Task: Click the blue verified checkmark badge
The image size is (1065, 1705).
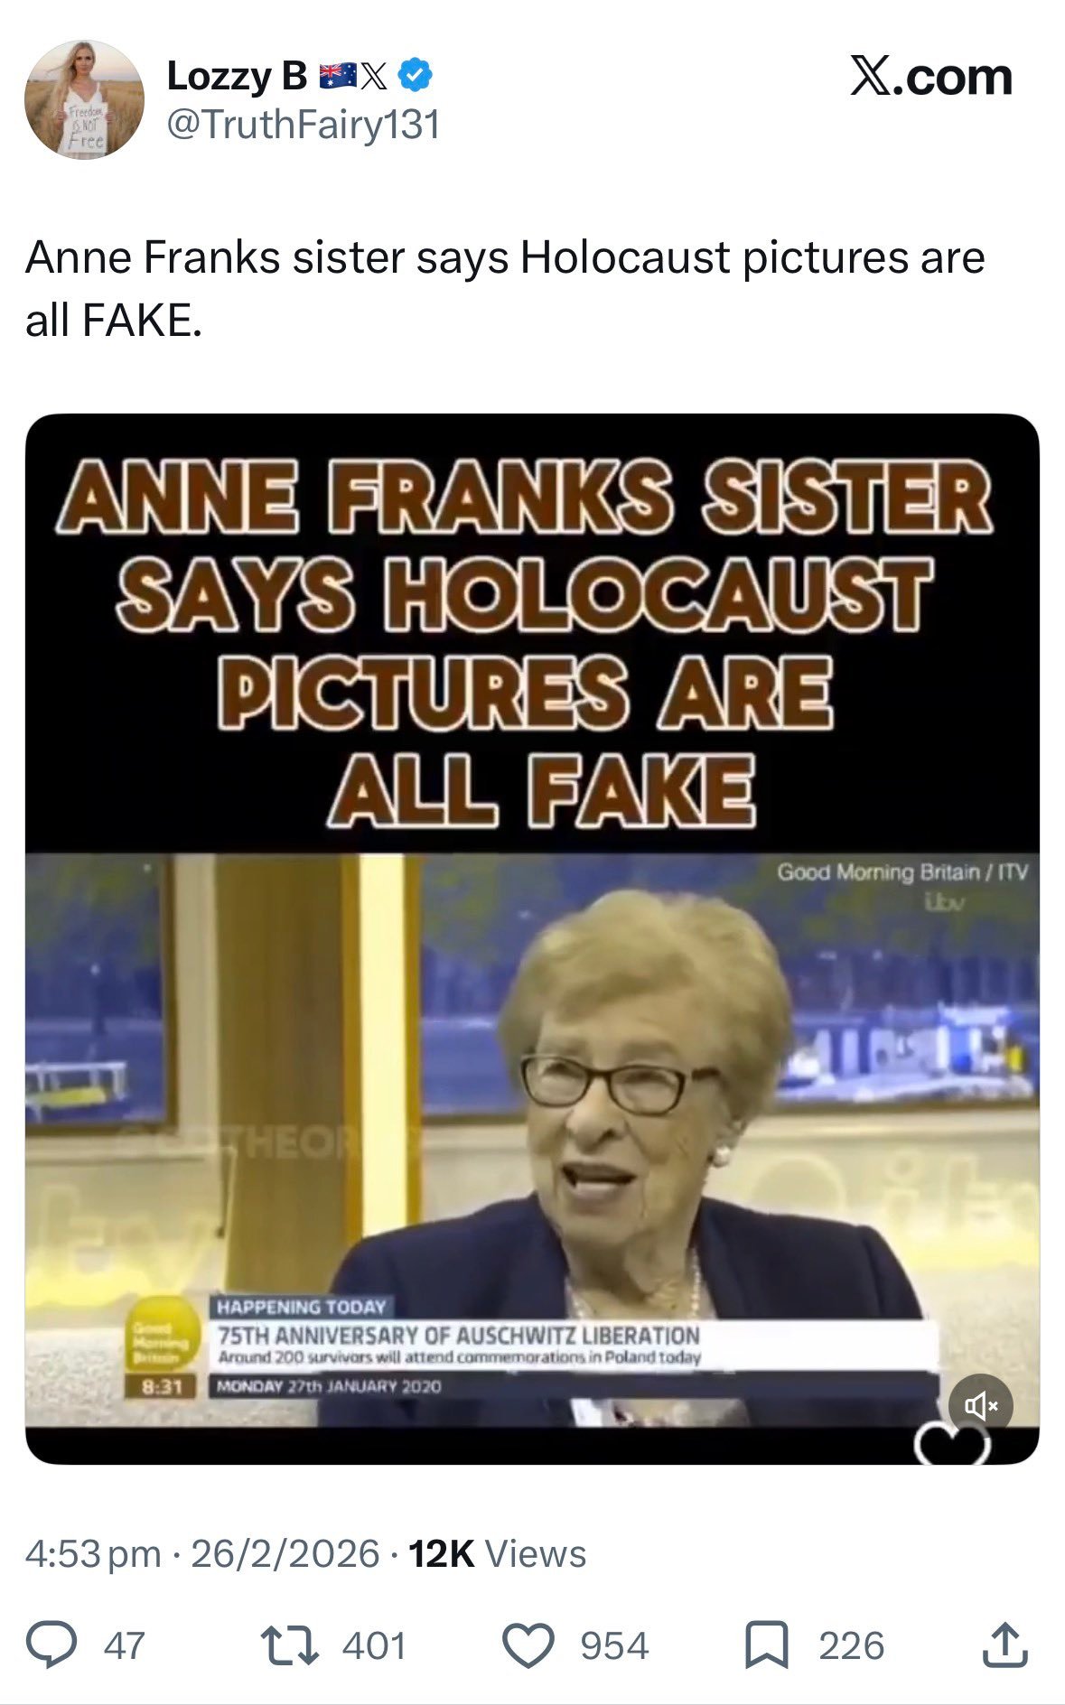Action: click(x=415, y=78)
